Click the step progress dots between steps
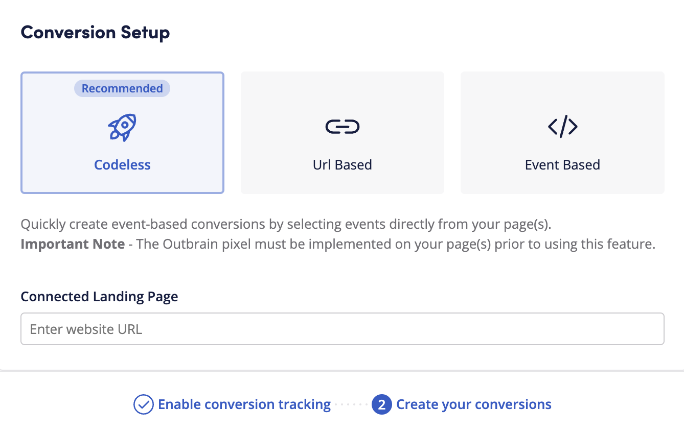684x433 pixels. (x=351, y=404)
